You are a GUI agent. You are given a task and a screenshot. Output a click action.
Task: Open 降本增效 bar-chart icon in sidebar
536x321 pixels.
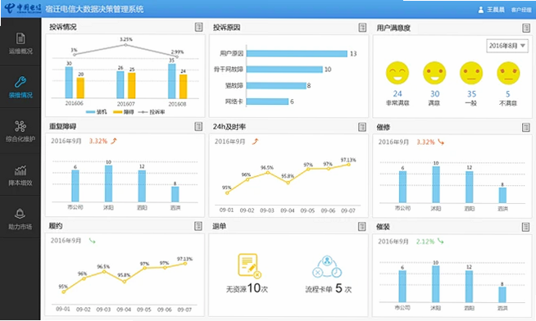click(x=20, y=170)
